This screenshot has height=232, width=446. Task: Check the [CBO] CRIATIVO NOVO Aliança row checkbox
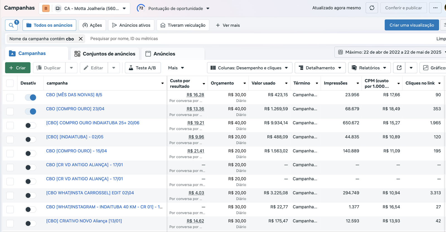(x=10, y=223)
